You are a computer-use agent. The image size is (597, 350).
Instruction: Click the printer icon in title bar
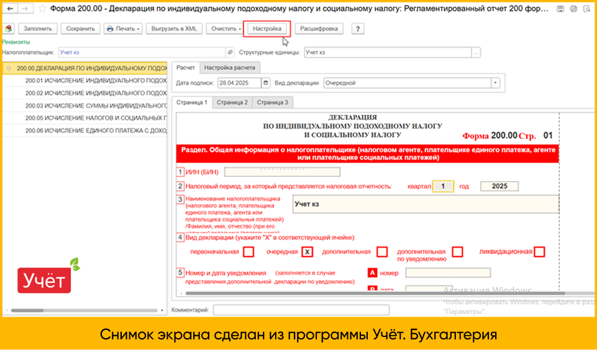(x=573, y=9)
